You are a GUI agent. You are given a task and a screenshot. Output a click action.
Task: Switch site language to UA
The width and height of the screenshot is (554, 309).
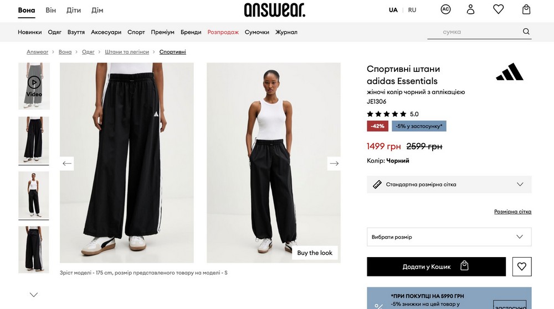pyautogui.click(x=393, y=10)
